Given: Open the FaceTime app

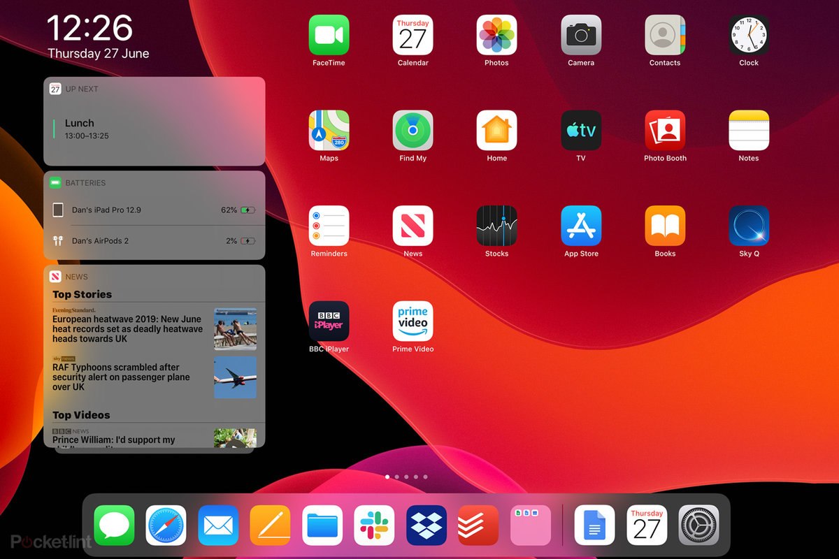Looking at the screenshot, I should pyautogui.click(x=329, y=35).
